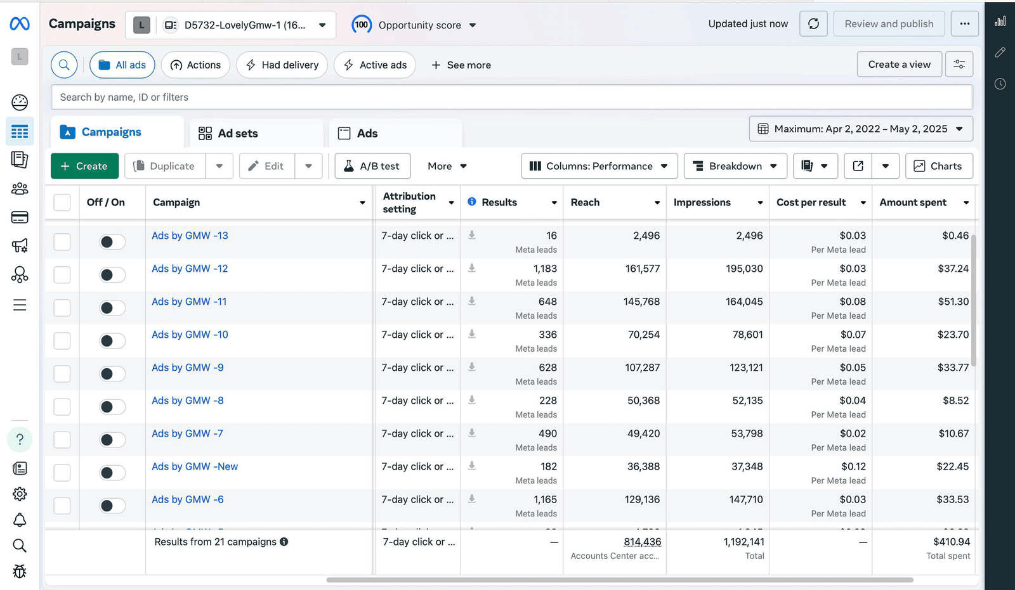The width and height of the screenshot is (1015, 590).
Task: Open export options arrow dropdown
Action: (x=886, y=166)
